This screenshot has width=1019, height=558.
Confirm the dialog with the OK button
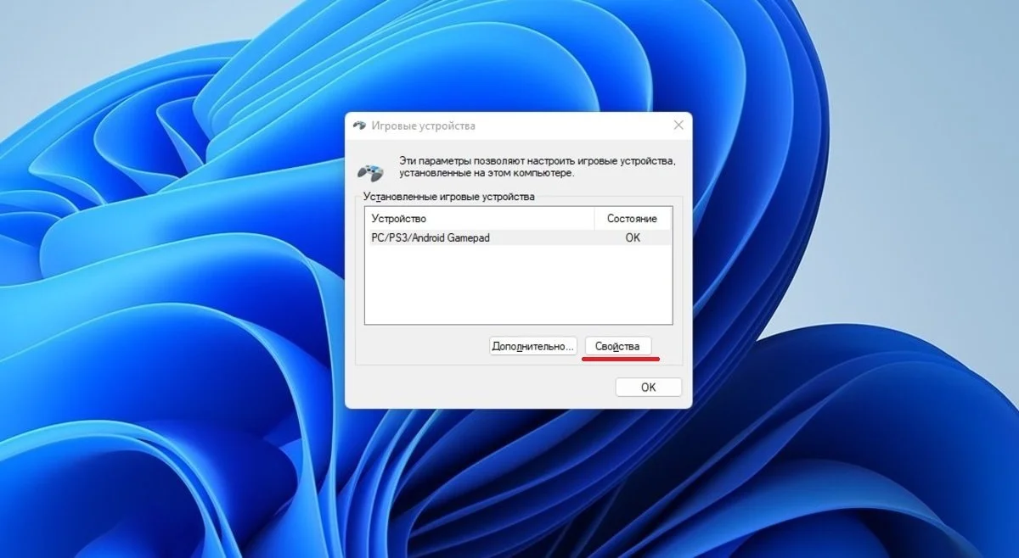pos(648,387)
